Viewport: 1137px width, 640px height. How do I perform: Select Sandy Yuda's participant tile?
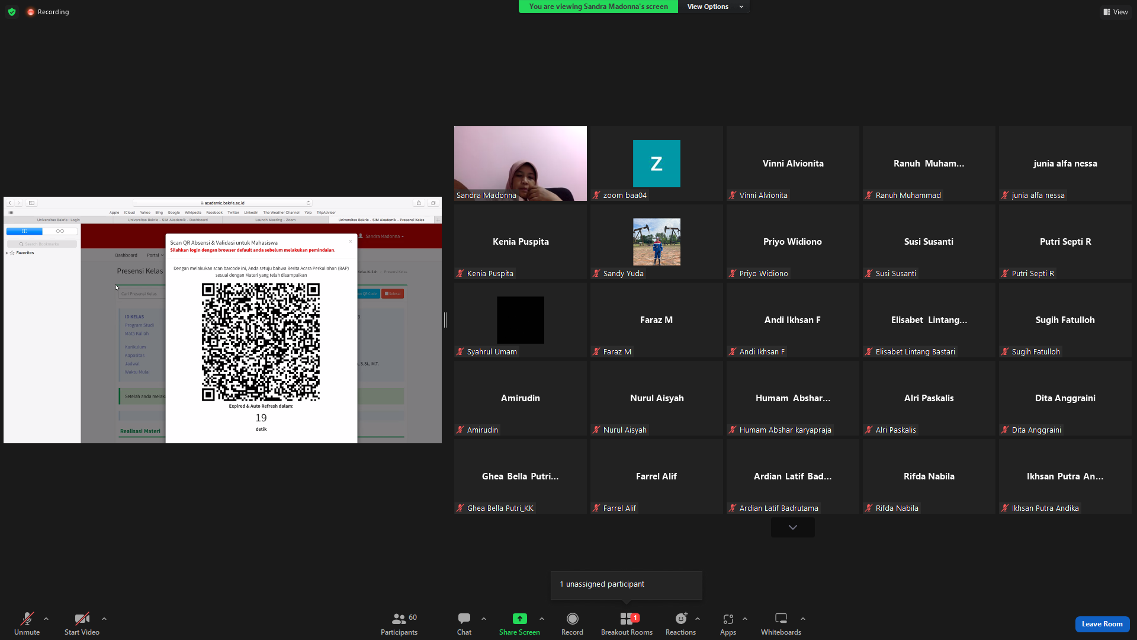pos(657,242)
